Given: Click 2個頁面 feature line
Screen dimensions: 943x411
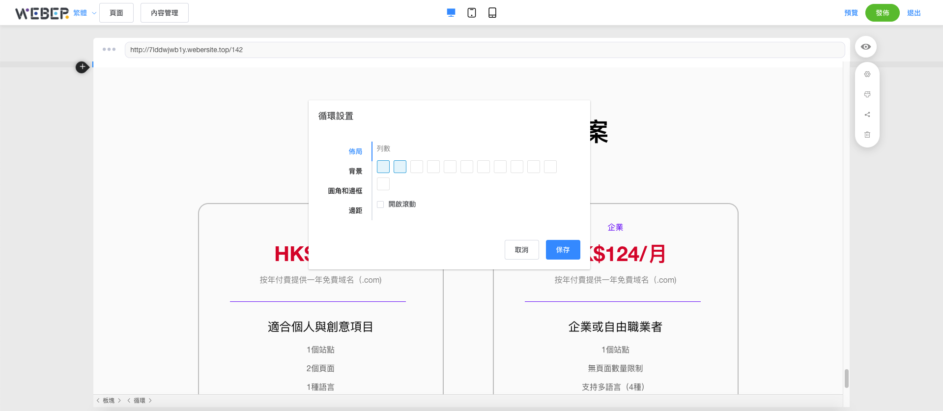Looking at the screenshot, I should pos(320,368).
